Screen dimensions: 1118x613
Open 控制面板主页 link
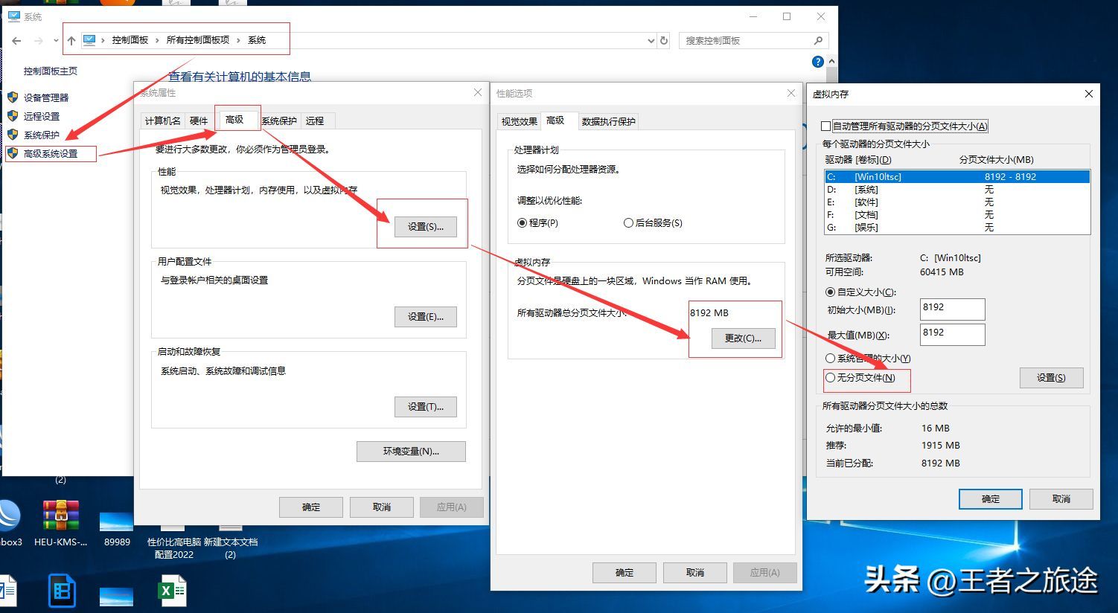[x=50, y=71]
